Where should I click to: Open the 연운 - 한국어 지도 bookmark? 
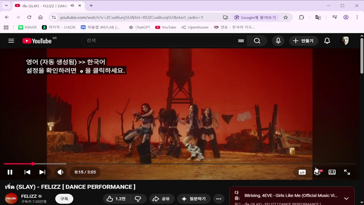[235, 27]
